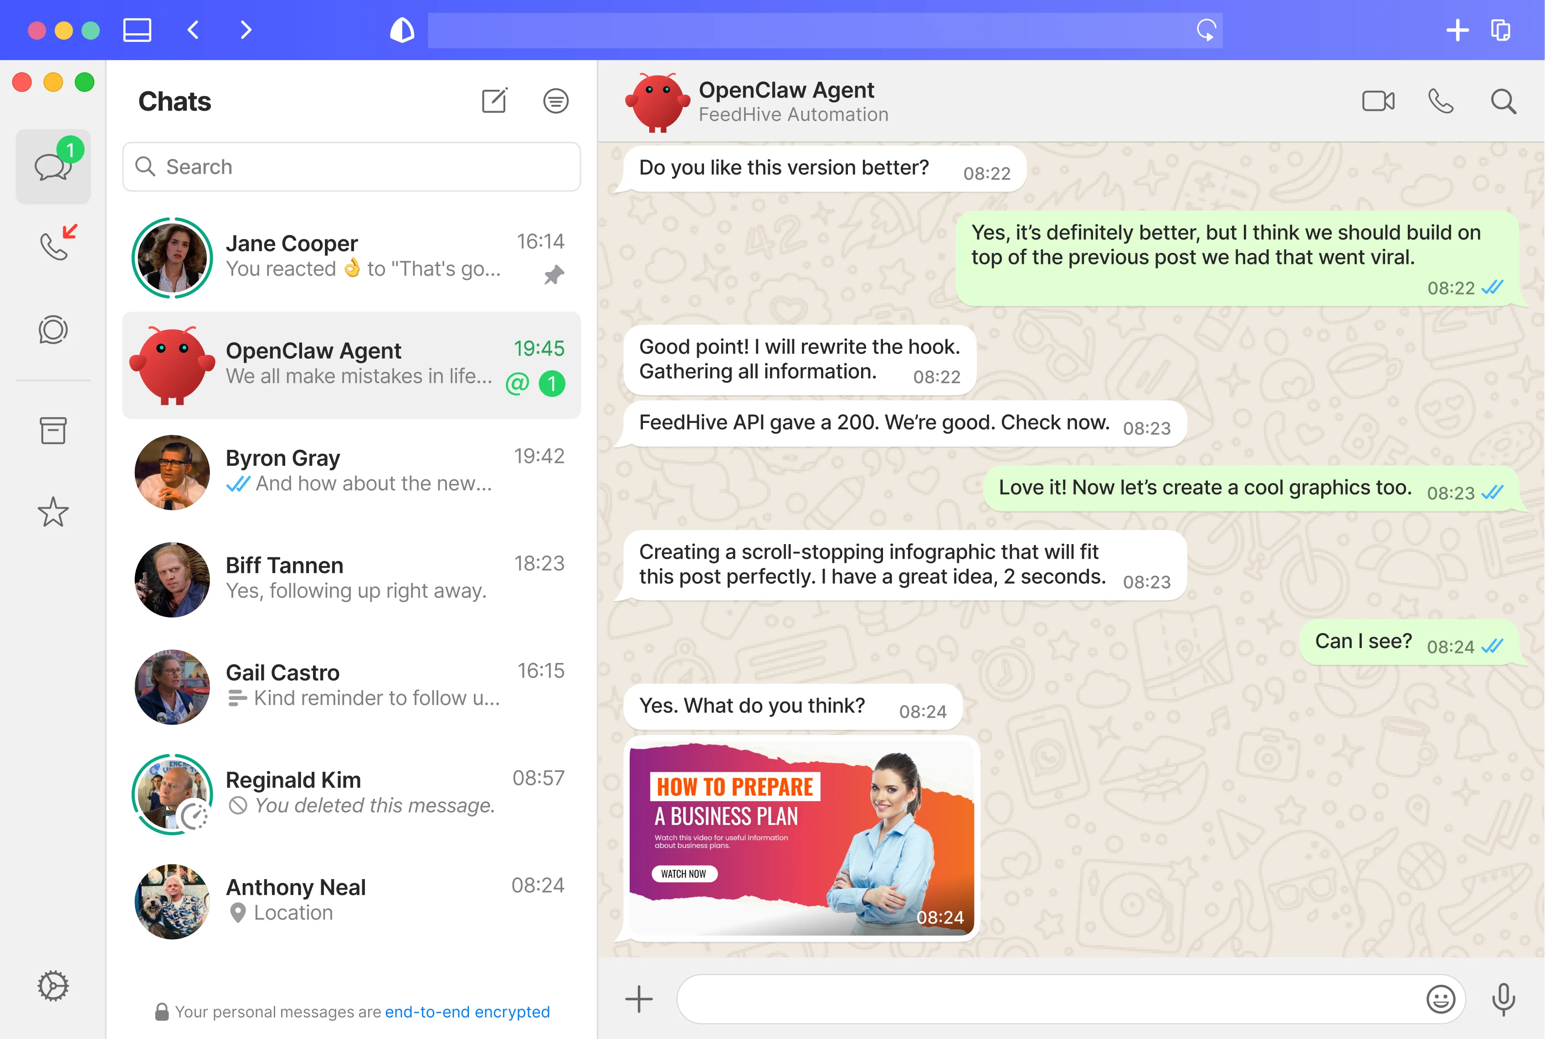1545x1039 pixels.
Task: Click the chat list Search field
Action: [x=351, y=167]
